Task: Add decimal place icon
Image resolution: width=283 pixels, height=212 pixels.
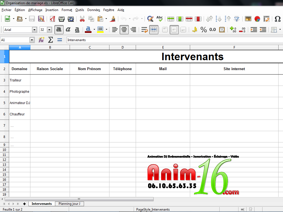Action: pyautogui.click(x=233, y=30)
